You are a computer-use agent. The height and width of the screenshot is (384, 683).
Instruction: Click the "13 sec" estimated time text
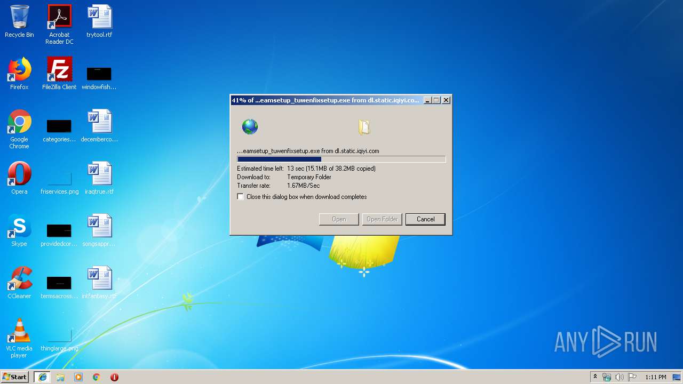(x=296, y=169)
